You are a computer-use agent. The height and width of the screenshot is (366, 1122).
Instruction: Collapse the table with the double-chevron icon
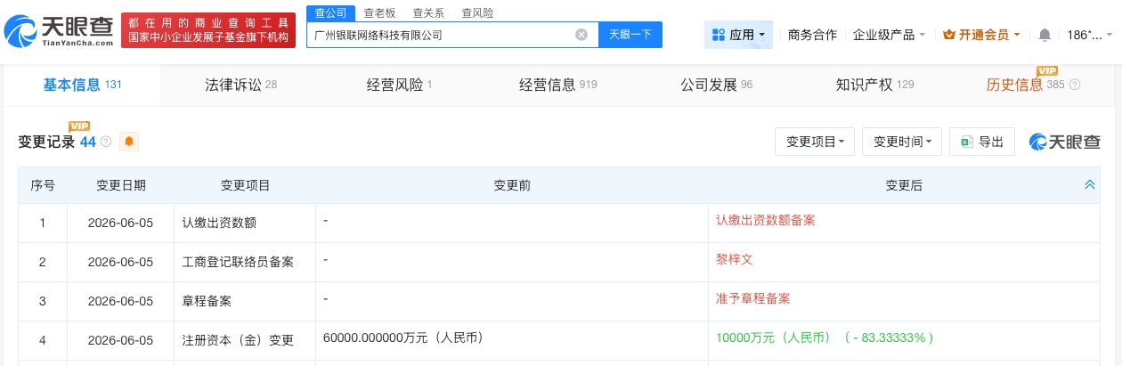coord(1089,185)
